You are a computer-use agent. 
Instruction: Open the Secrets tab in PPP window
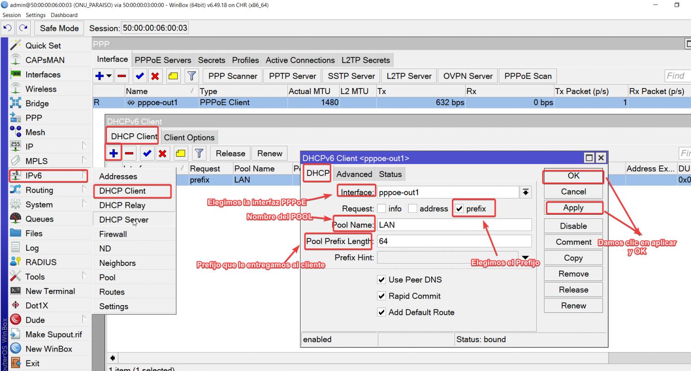click(x=211, y=60)
